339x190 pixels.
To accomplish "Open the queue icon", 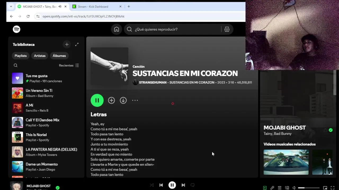I will tap(280, 188).
